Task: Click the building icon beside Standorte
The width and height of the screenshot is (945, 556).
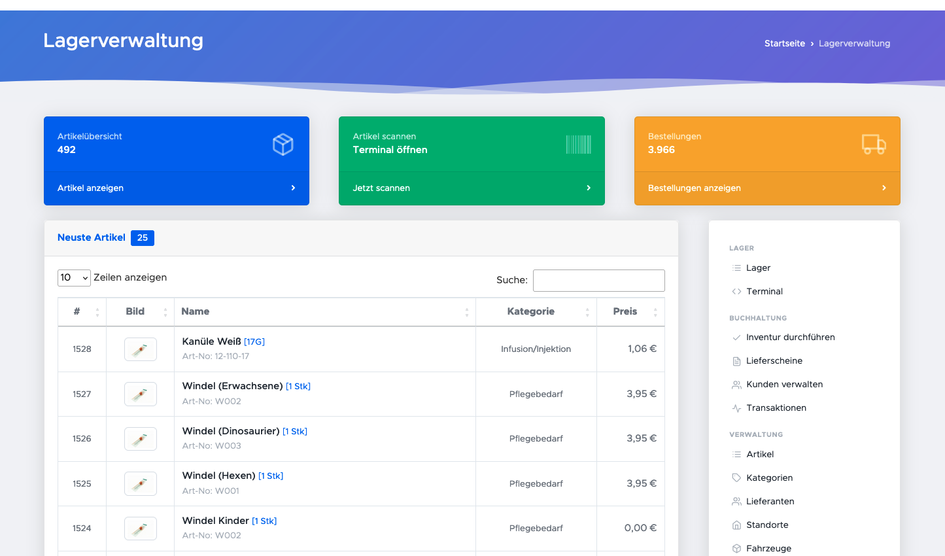Action: 736,525
